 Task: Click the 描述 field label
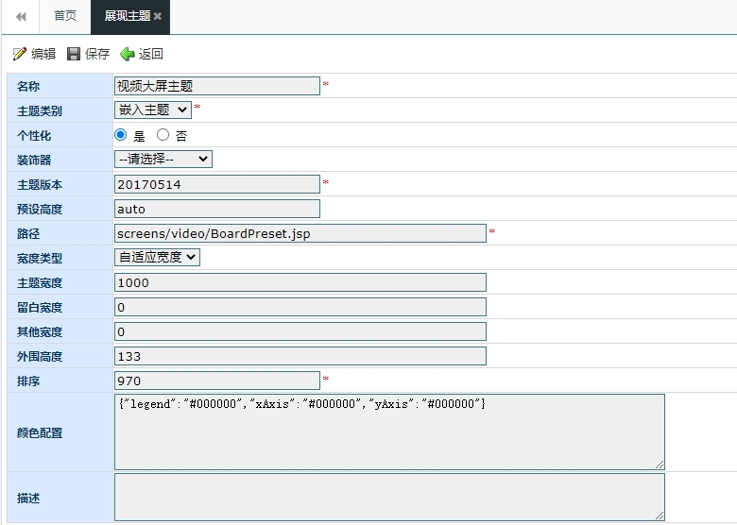[x=28, y=499]
